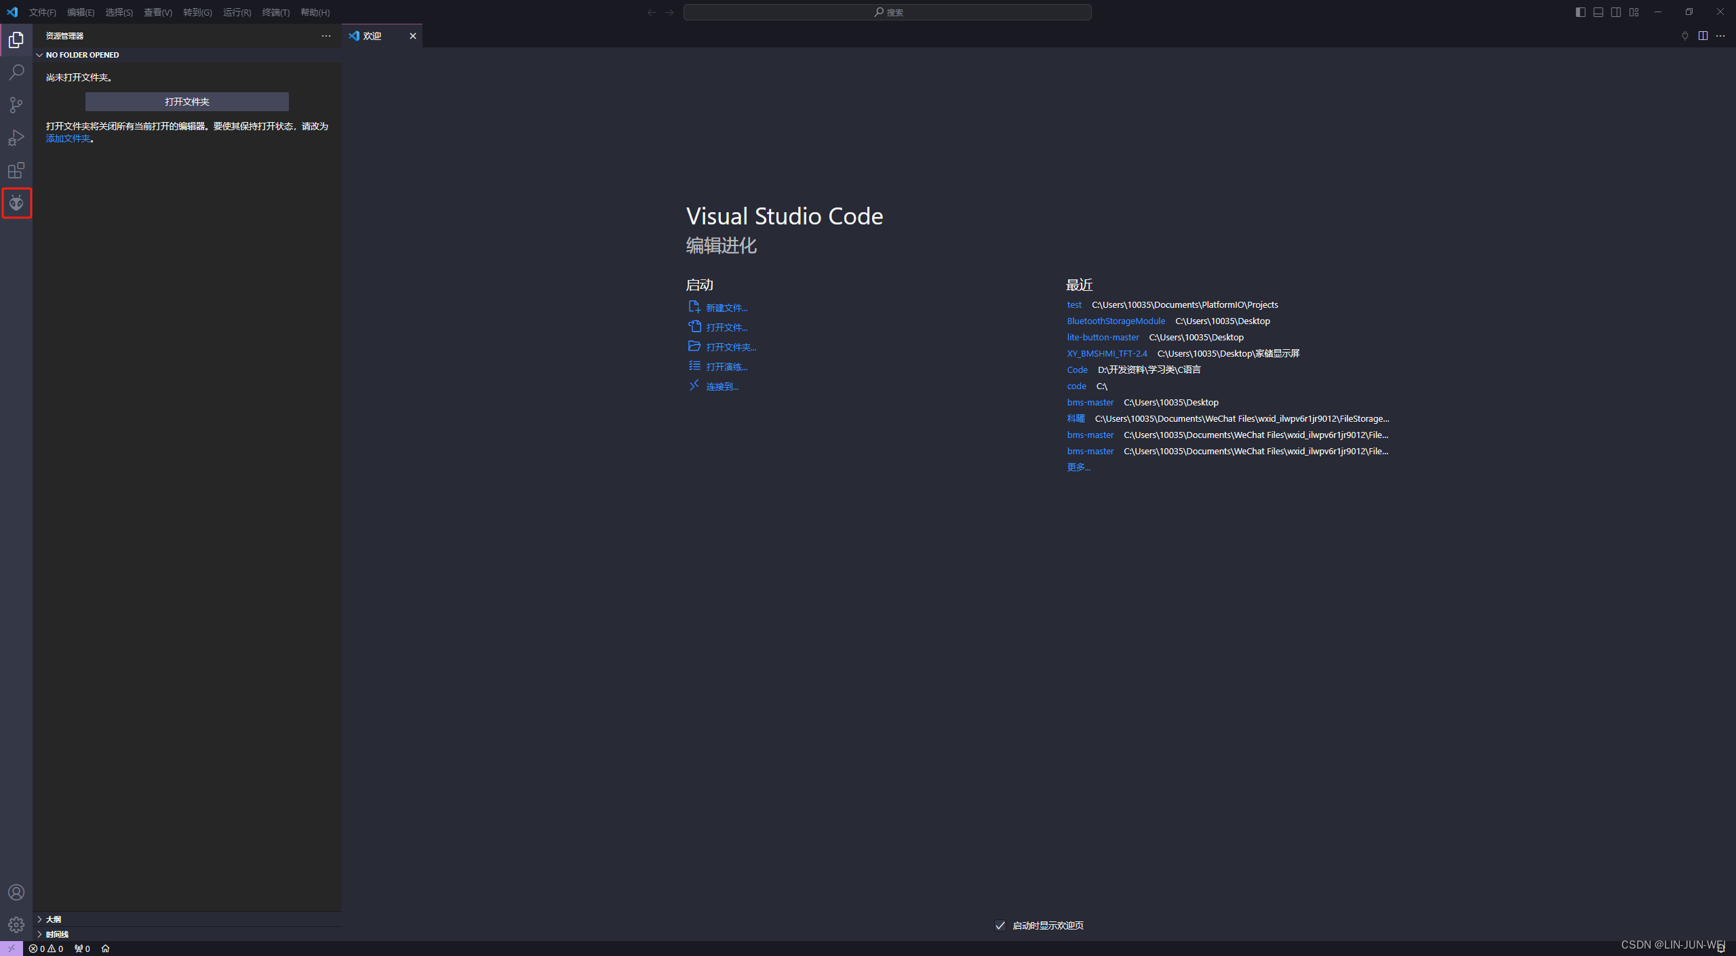Click the split editor right icon
This screenshot has width=1736, height=956.
pos(1703,36)
